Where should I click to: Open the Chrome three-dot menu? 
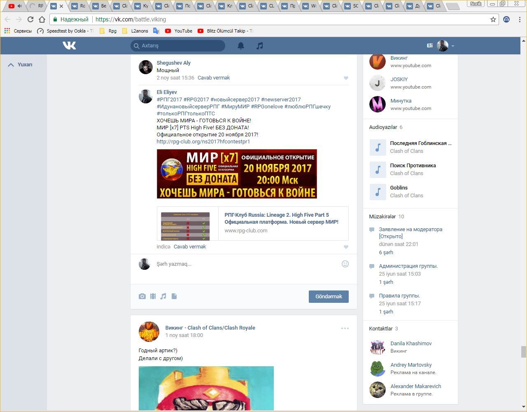tap(520, 19)
